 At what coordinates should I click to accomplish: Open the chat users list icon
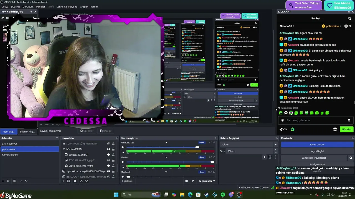(x=349, y=19)
